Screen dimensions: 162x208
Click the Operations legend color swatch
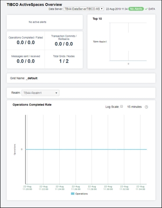coord(72,194)
